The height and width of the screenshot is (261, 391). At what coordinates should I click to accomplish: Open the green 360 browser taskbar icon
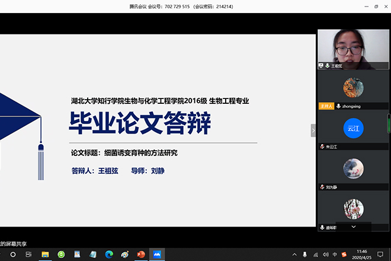click(x=61, y=254)
